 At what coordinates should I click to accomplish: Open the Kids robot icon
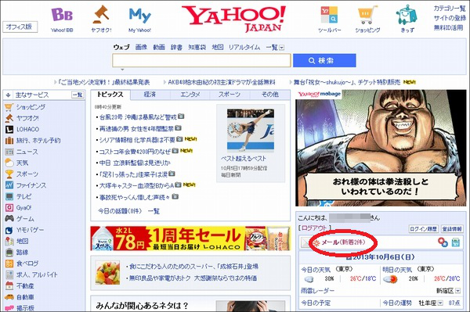click(407, 15)
